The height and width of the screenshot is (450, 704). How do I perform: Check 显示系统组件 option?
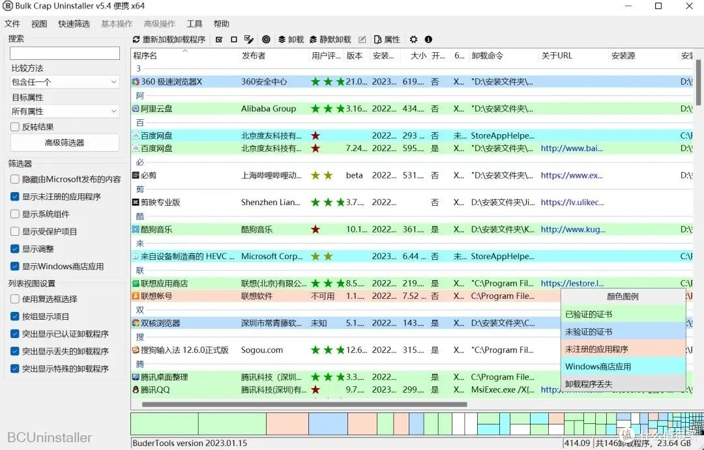tap(15, 214)
